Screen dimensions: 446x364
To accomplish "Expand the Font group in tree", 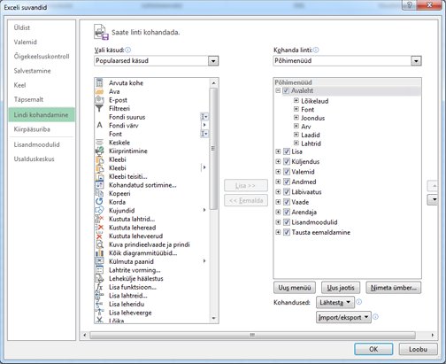I will coord(296,109).
